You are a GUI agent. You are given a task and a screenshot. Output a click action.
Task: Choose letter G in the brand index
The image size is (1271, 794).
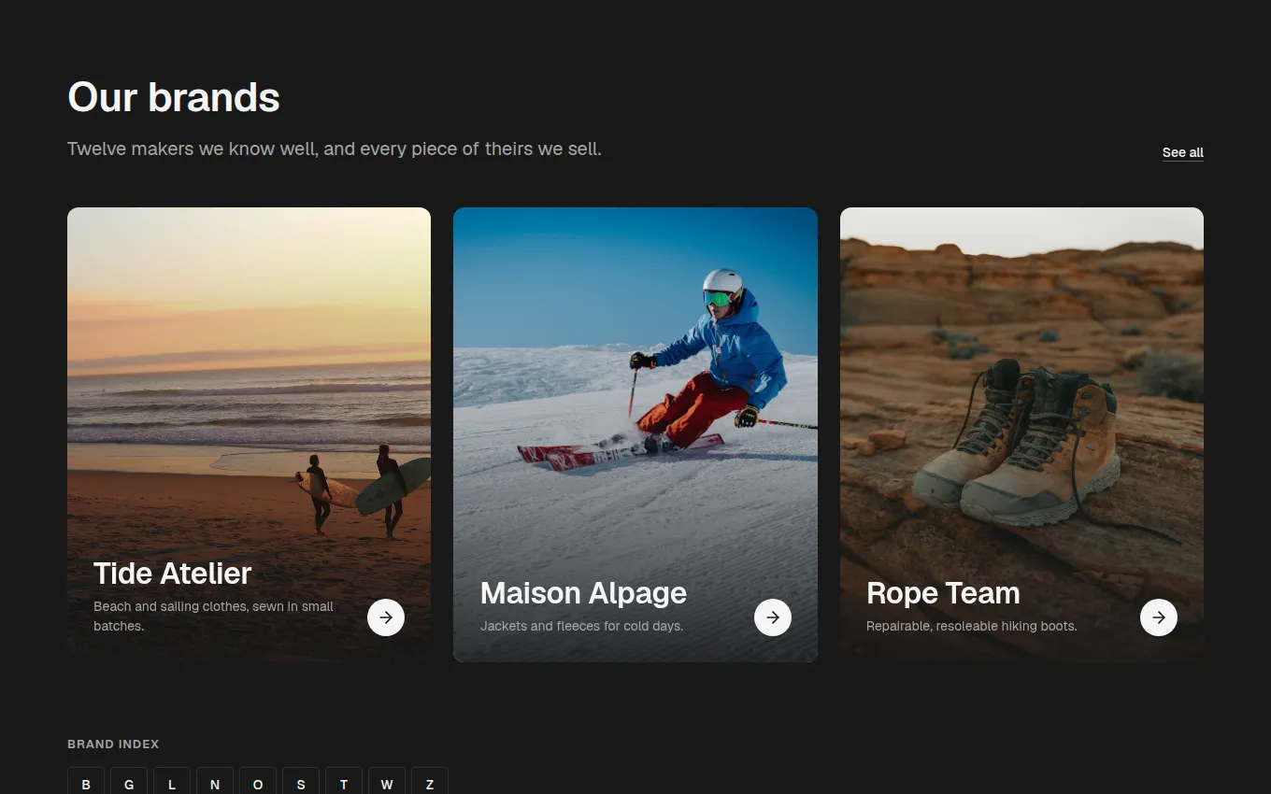pyautogui.click(x=129, y=781)
